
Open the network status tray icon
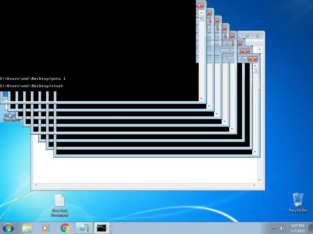(x=275, y=228)
